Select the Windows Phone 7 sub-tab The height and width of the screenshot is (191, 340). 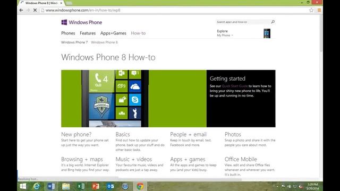point(74,42)
